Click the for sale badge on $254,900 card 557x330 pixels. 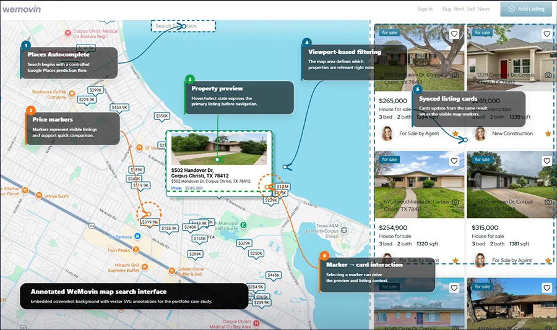point(389,159)
